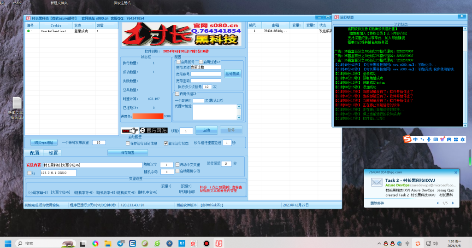Switch to the 配置 tab

(35, 153)
